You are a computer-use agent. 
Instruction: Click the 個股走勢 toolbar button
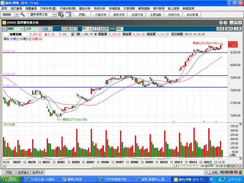tap(119, 15)
